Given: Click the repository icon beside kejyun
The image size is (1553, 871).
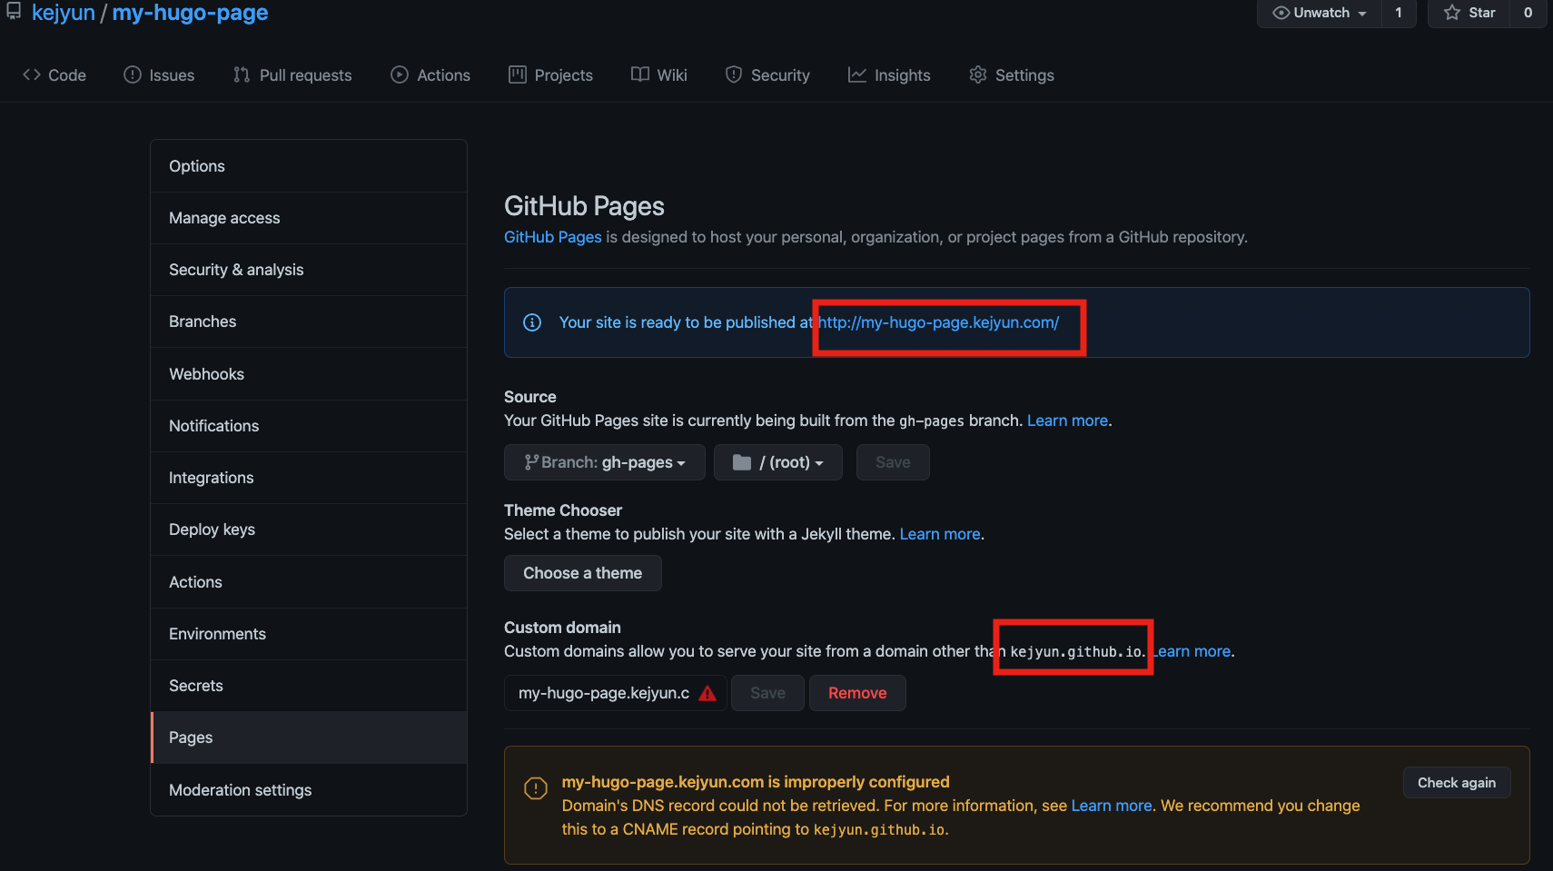Looking at the screenshot, I should (x=14, y=11).
